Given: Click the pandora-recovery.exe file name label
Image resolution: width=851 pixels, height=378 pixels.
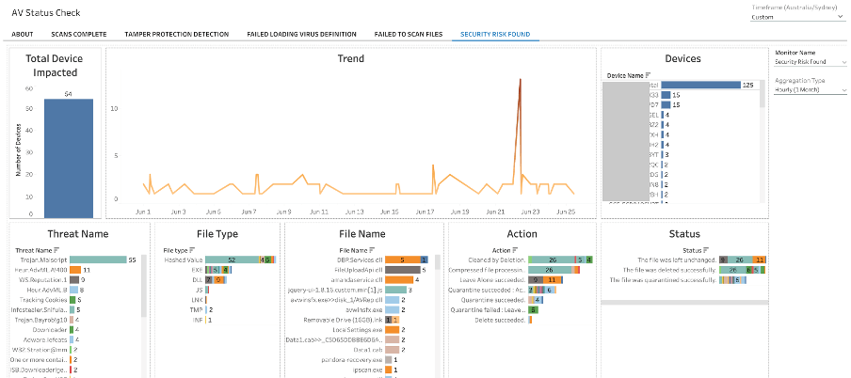Looking at the screenshot, I should click(x=354, y=359).
